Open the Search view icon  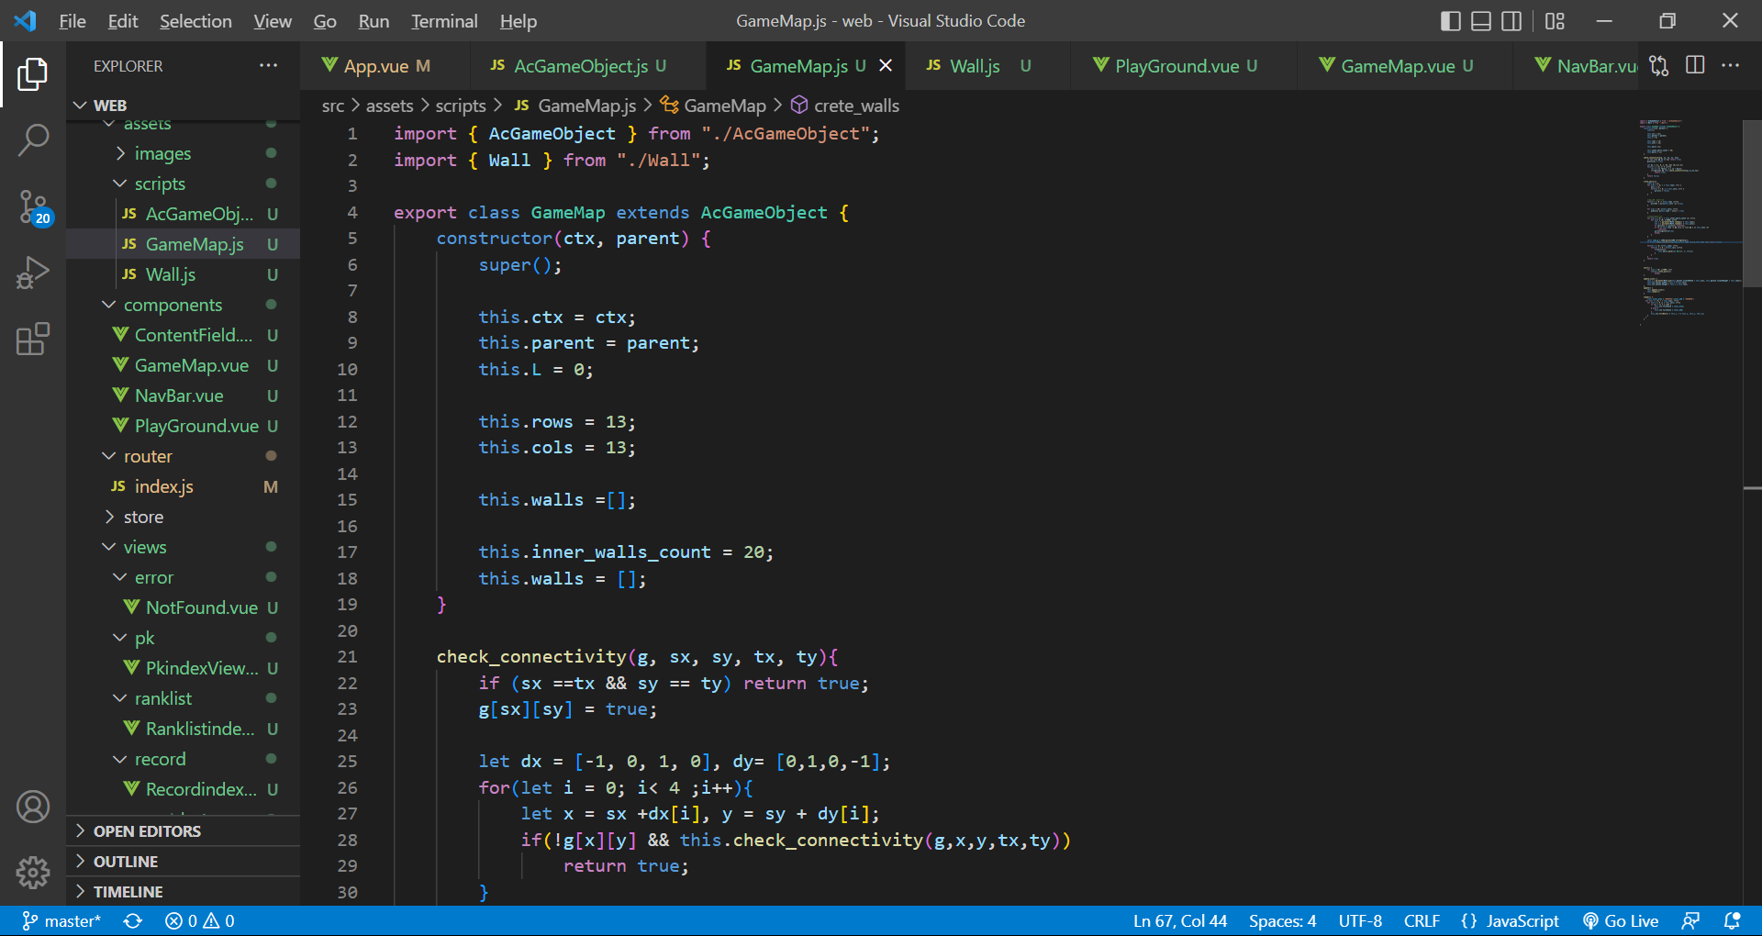pyautogui.click(x=33, y=140)
